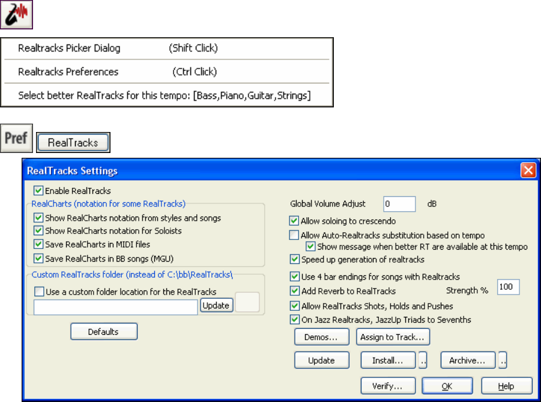Close the RealTracks Settings dialog
This screenshot has height=402, width=541.
[528, 170]
